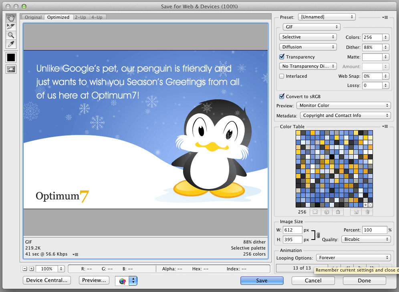Click the Colors field showing 256
Screen dimensions: 399x292
click(372, 37)
